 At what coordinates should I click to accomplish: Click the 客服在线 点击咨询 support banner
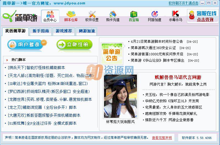(x=203, y=16)
